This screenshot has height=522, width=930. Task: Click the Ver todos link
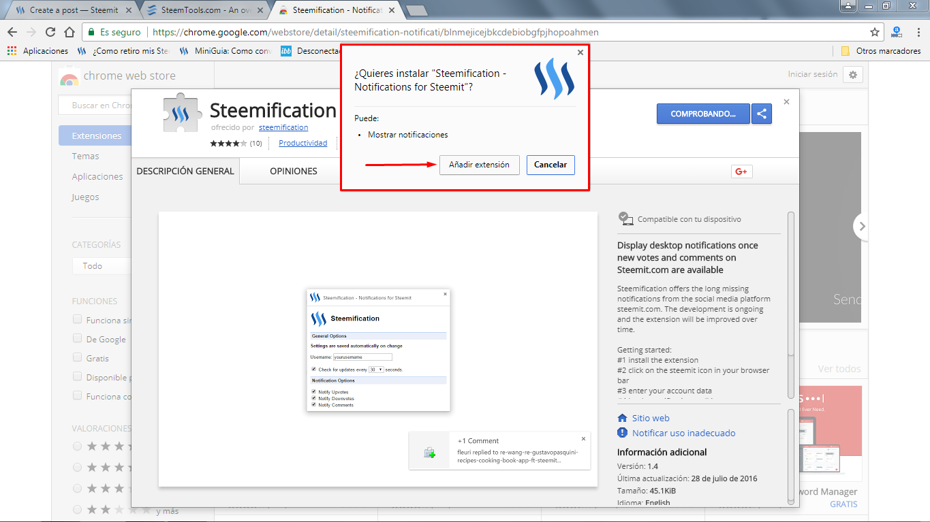coord(839,369)
